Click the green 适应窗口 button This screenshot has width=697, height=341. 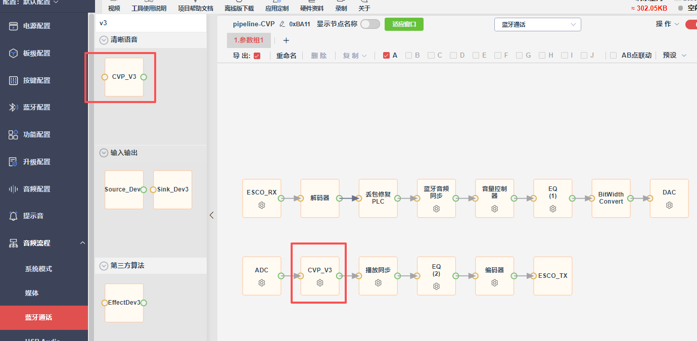pyautogui.click(x=404, y=24)
